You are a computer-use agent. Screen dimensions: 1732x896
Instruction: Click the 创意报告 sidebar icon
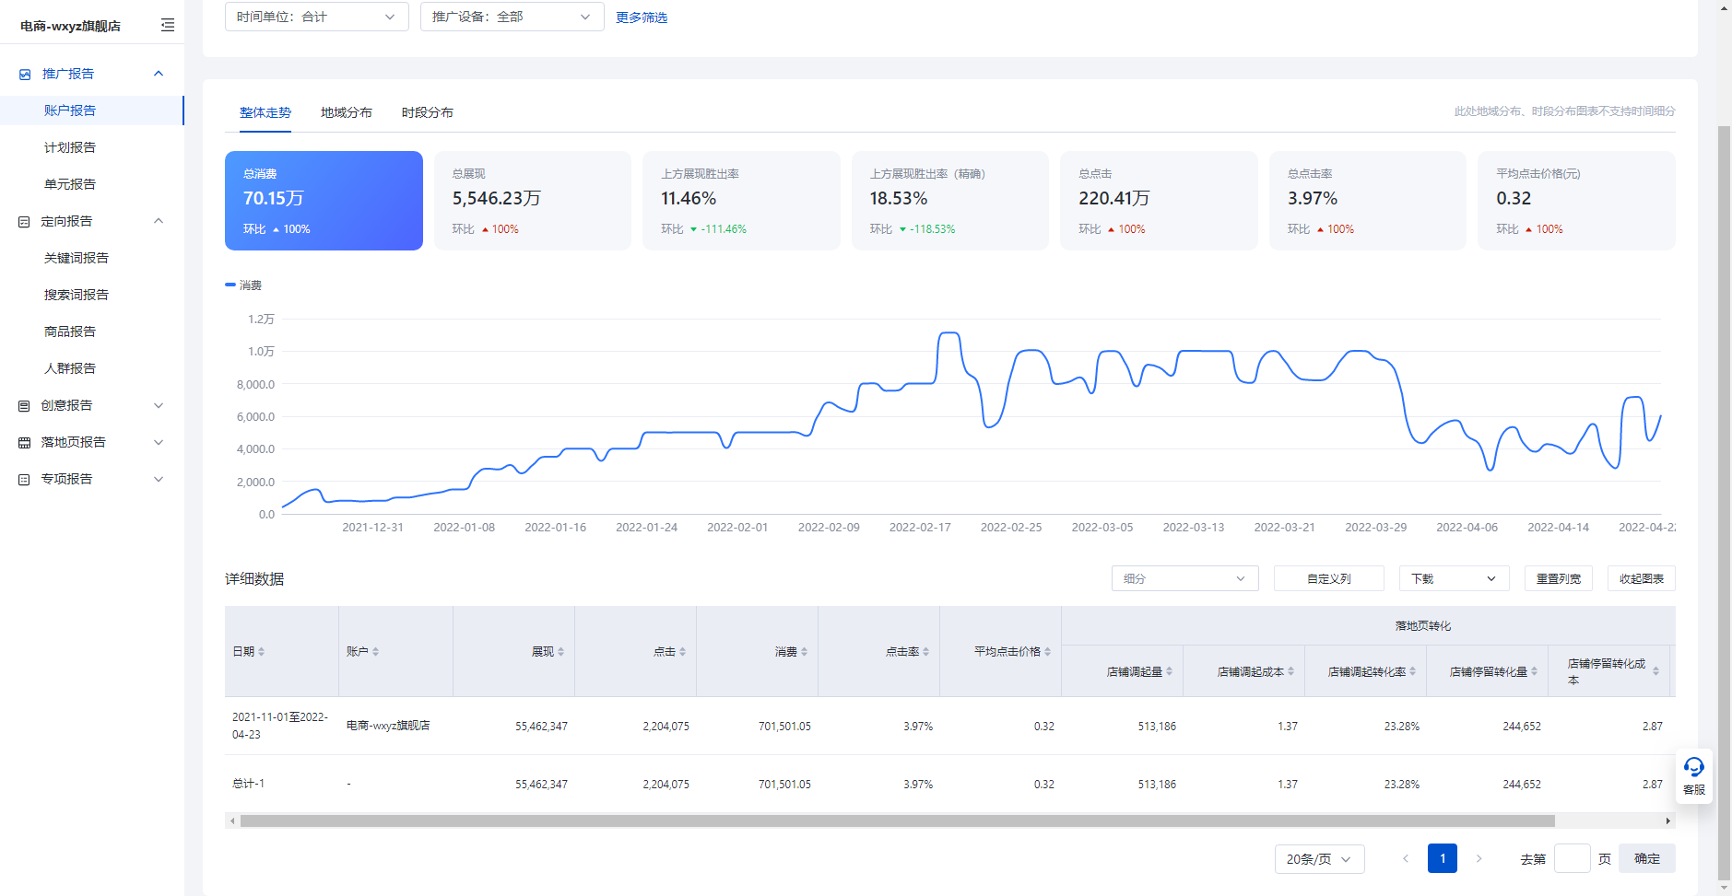25,405
